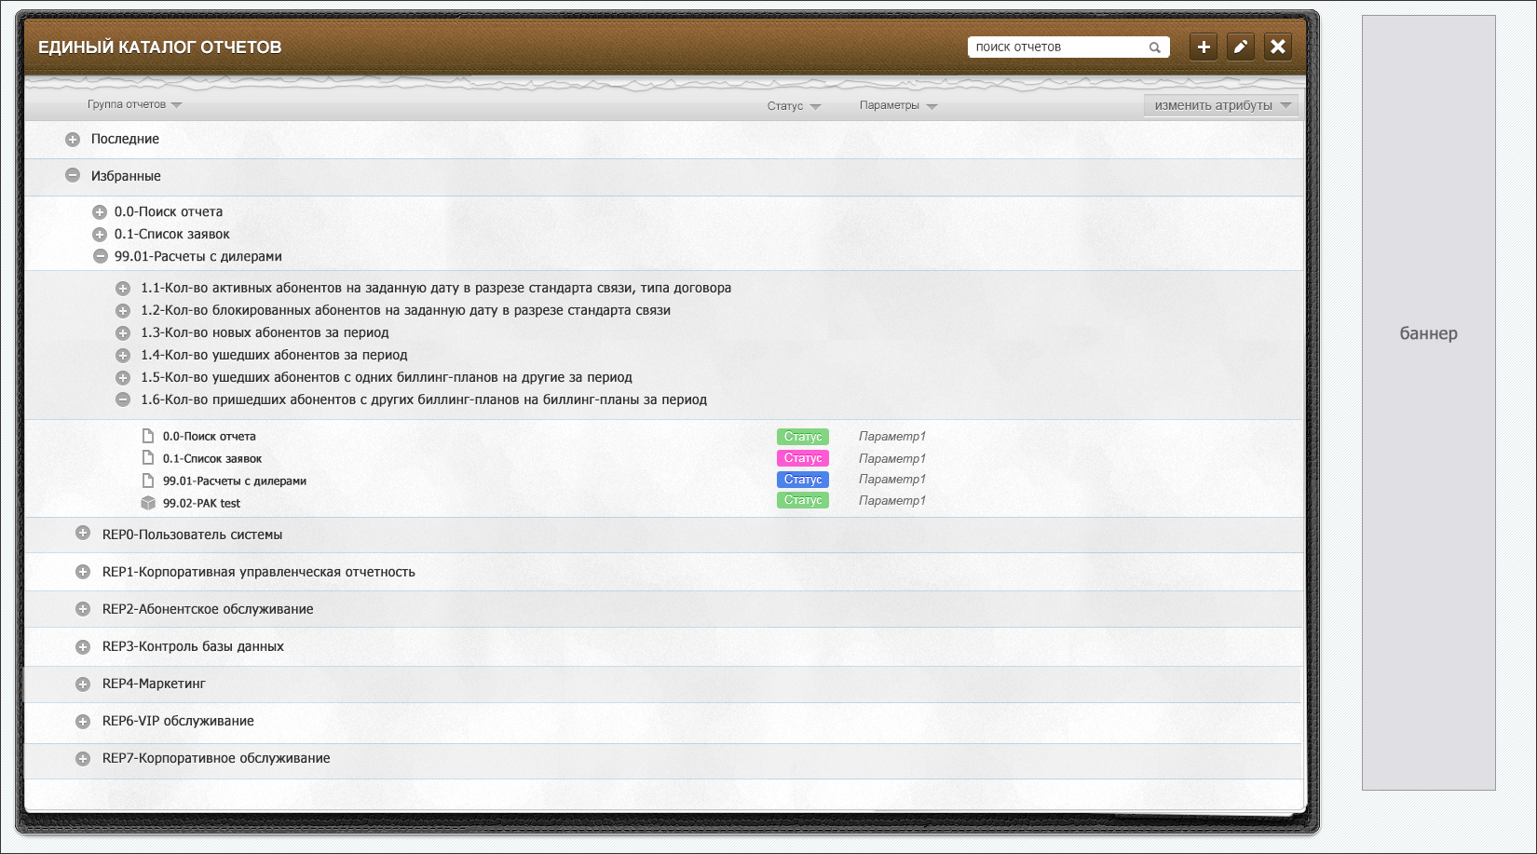Open report 99.01-Расчеты с дилерами in file list
Viewport: 1537px width, 854px height.
coord(235,481)
